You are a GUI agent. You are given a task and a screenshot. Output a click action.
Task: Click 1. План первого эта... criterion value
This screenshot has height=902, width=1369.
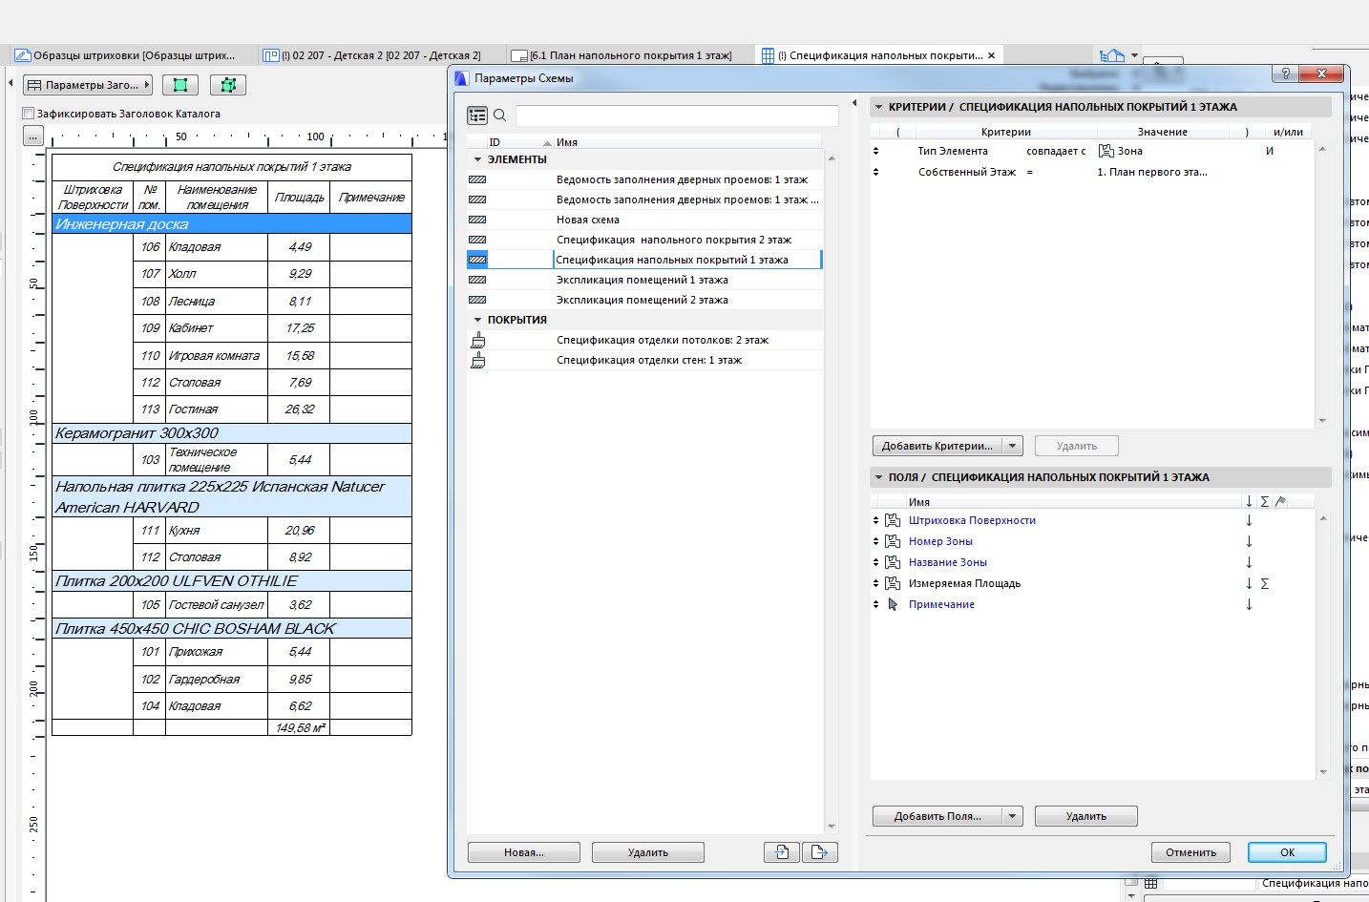(x=1152, y=172)
